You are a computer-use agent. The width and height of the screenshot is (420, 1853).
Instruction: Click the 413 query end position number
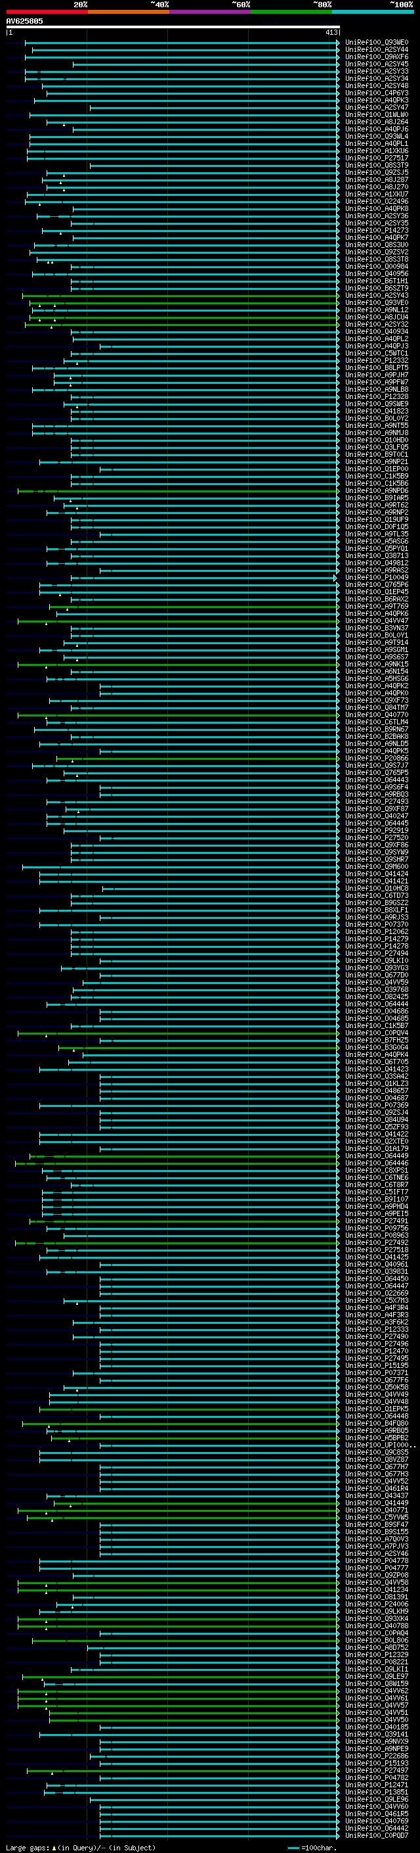(x=331, y=32)
